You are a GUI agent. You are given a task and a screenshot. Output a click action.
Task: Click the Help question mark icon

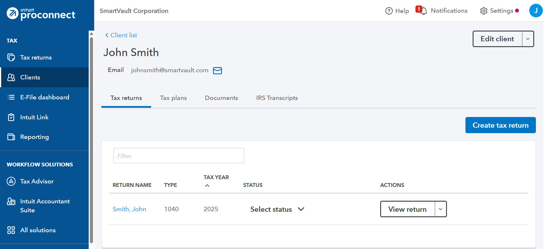pos(389,11)
